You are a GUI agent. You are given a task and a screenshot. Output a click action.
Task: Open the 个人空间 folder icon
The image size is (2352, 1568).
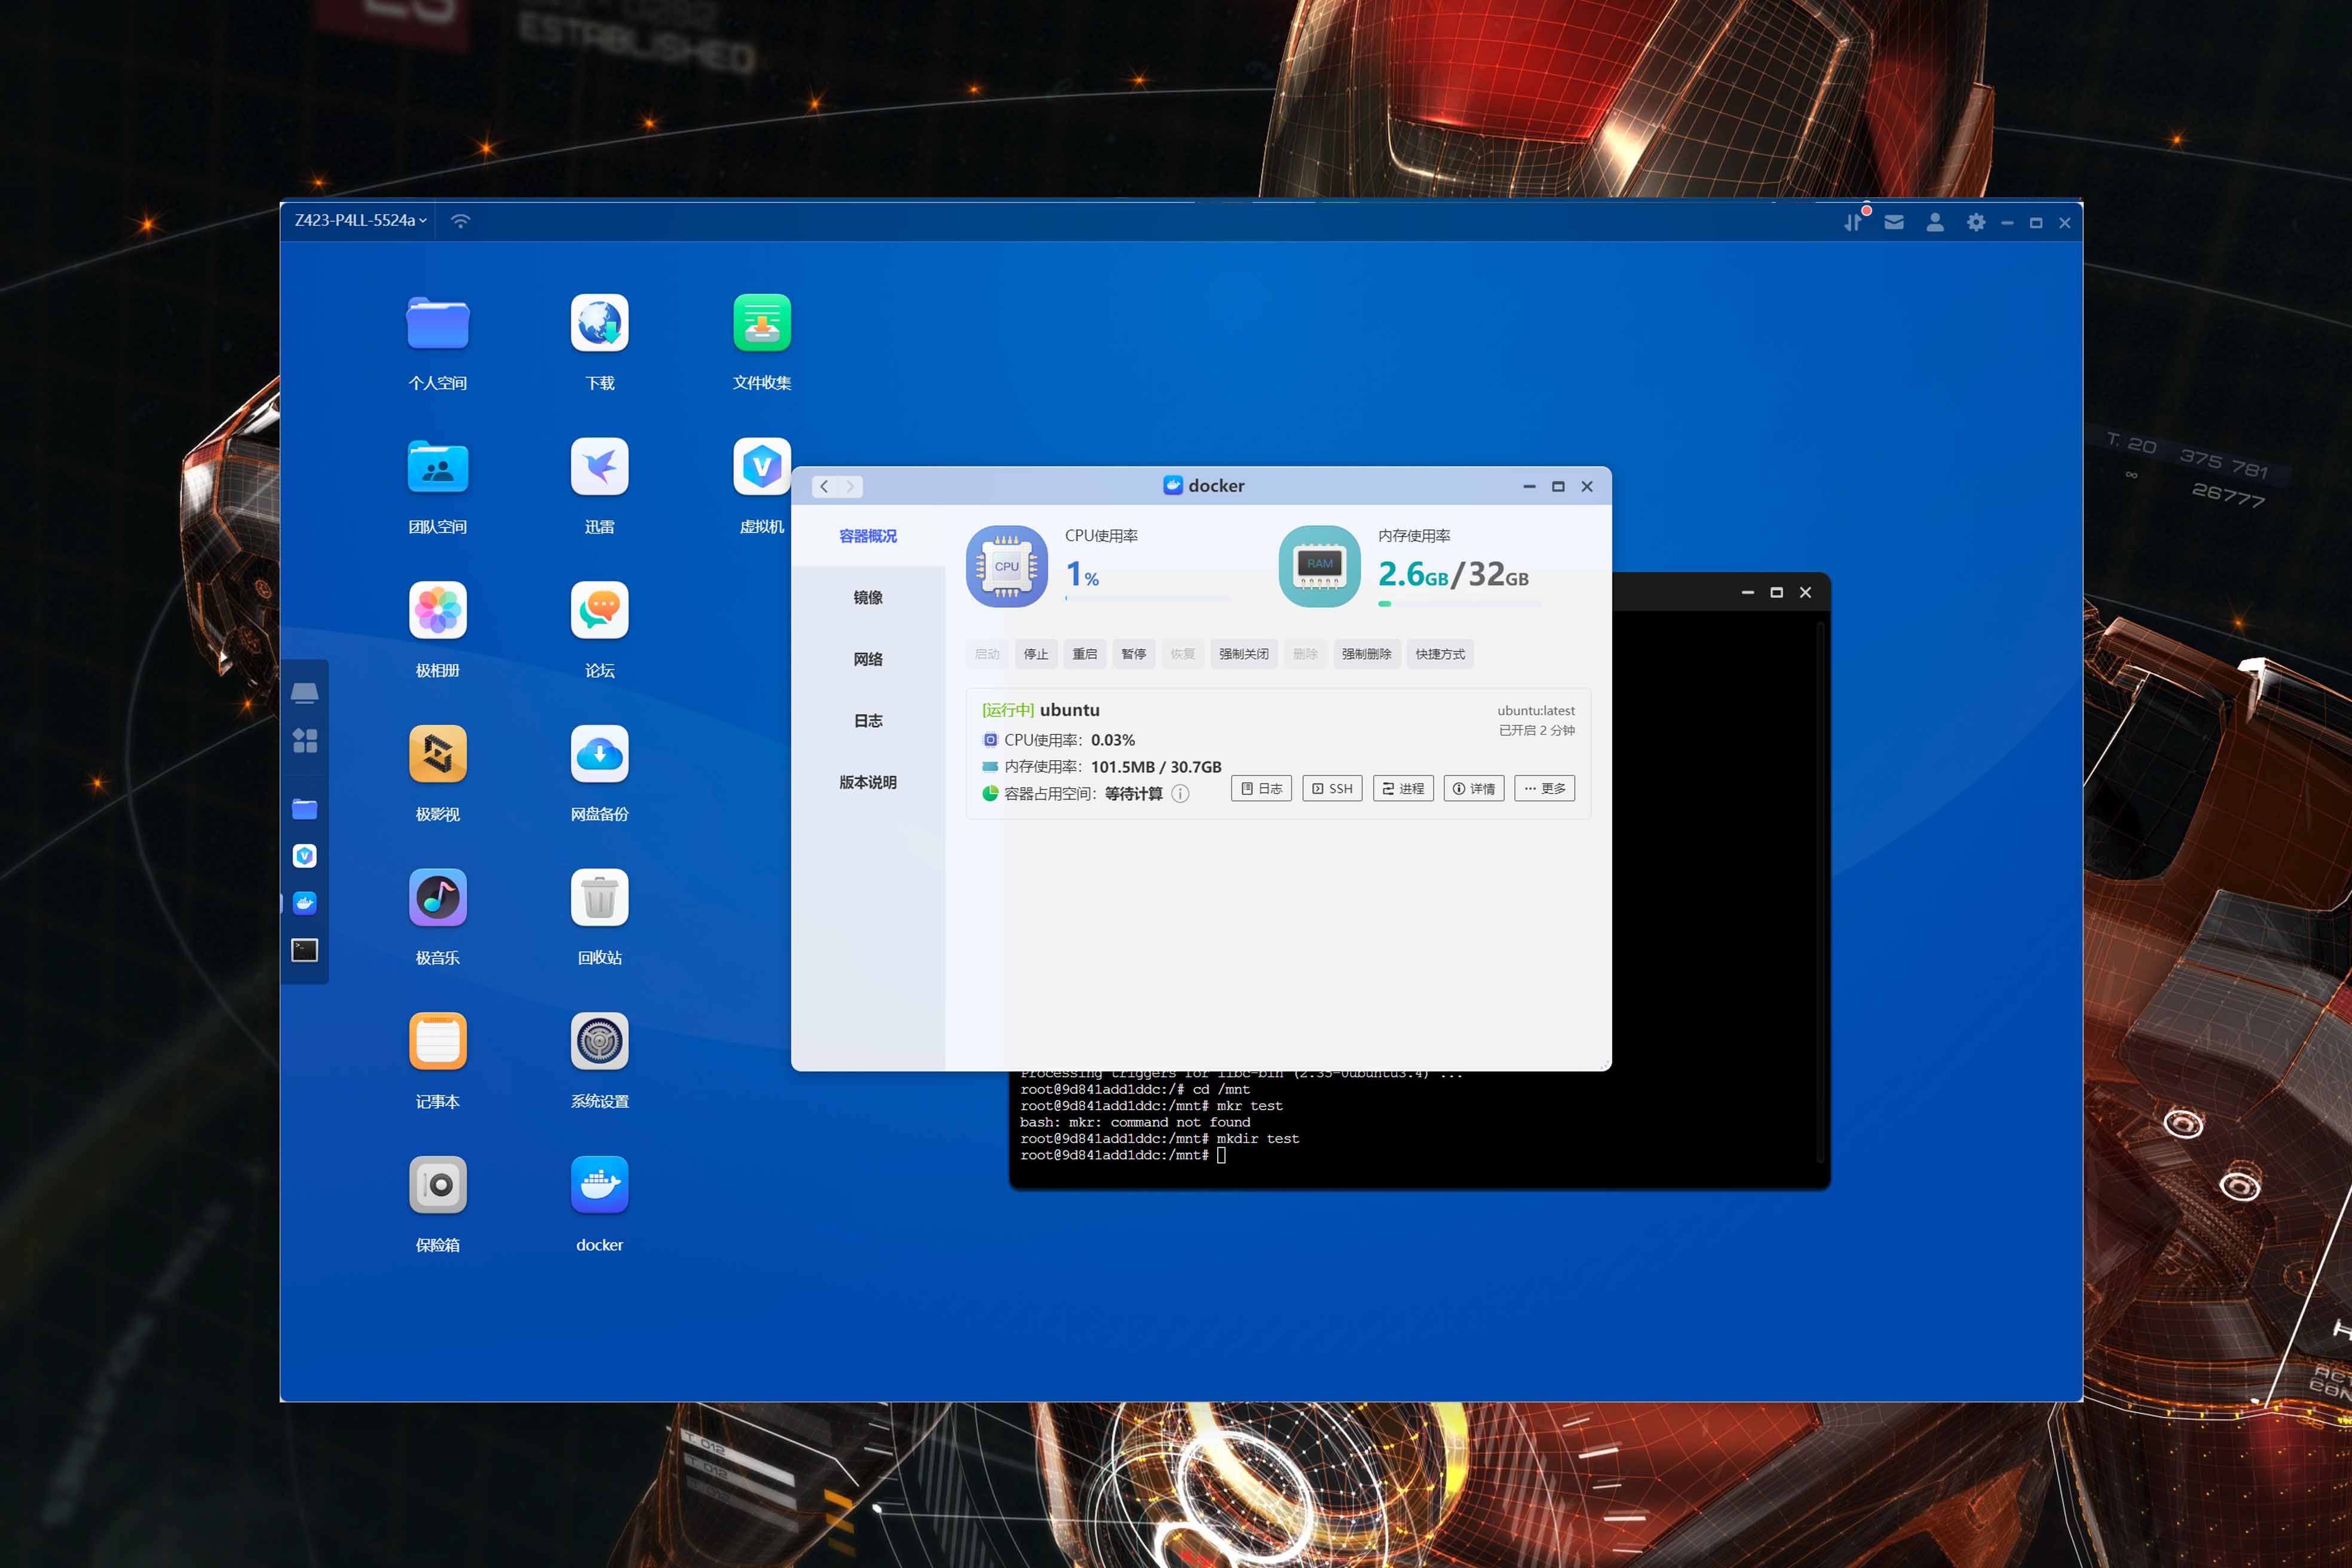click(437, 323)
